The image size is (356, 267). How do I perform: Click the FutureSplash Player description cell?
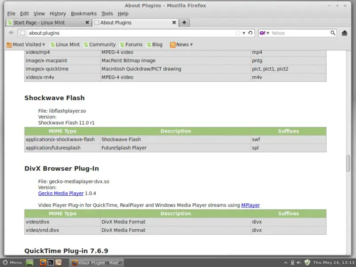pos(175,148)
